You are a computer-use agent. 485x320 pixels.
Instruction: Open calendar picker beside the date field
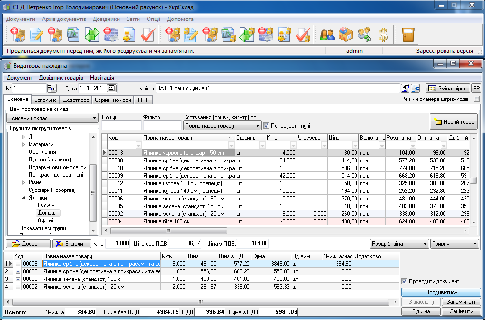click(x=111, y=88)
